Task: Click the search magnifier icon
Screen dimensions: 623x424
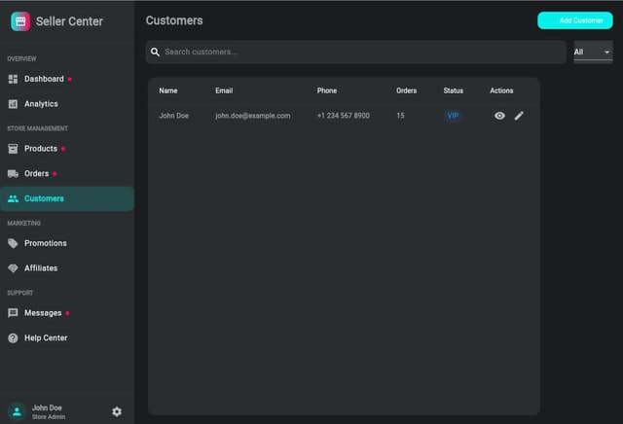Action: tap(156, 52)
